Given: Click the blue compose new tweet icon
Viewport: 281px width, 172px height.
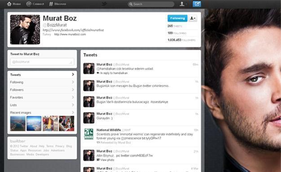Looking at the screenshot, I should coord(197,4).
